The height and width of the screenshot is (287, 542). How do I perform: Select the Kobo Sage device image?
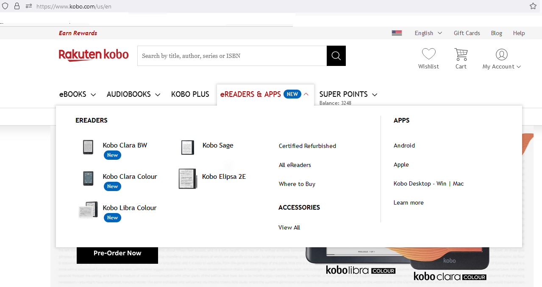pos(187,148)
